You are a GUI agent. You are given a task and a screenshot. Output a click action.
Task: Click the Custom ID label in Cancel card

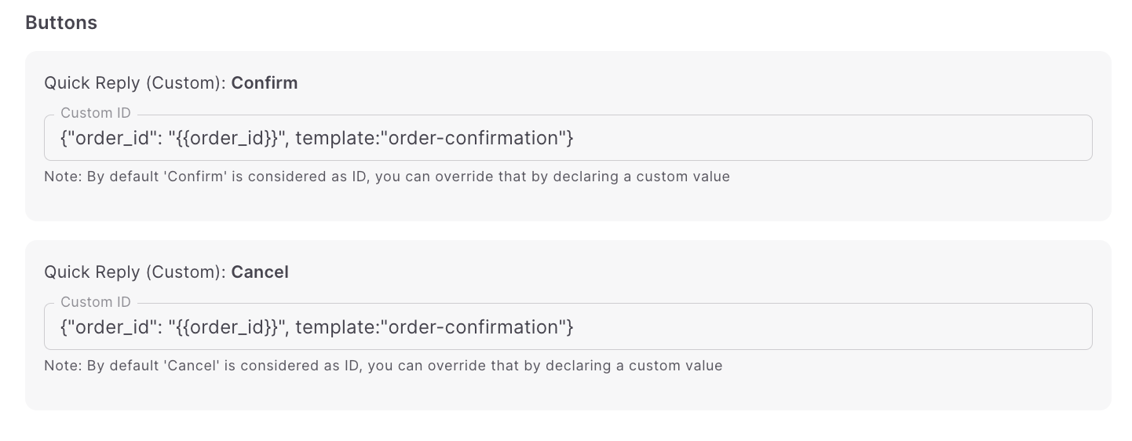coord(95,302)
